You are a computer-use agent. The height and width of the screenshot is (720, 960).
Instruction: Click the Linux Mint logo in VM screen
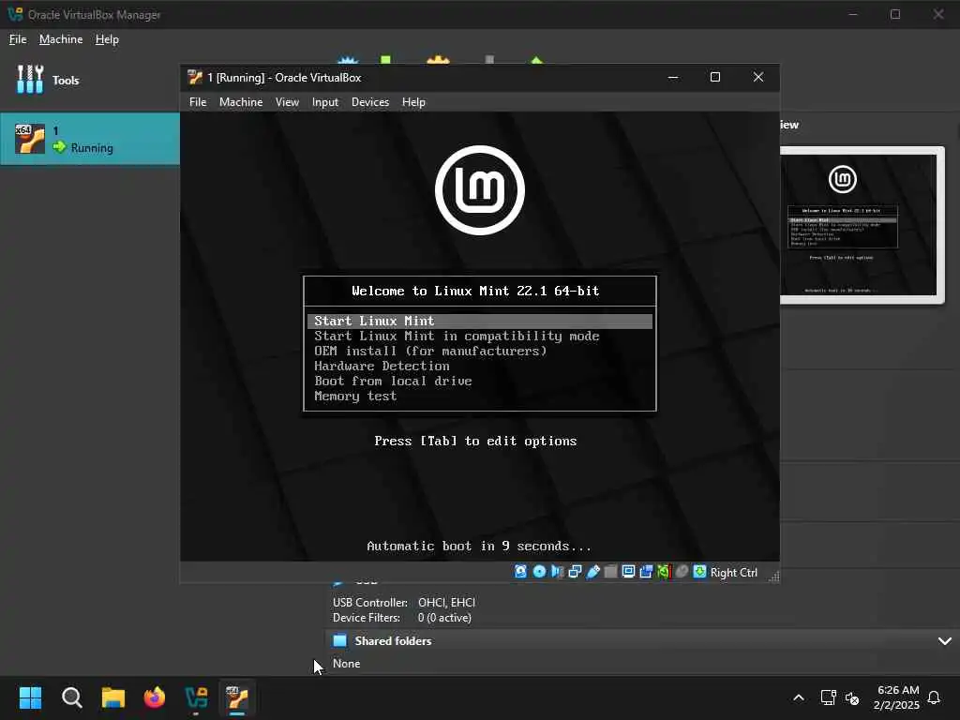(x=480, y=189)
